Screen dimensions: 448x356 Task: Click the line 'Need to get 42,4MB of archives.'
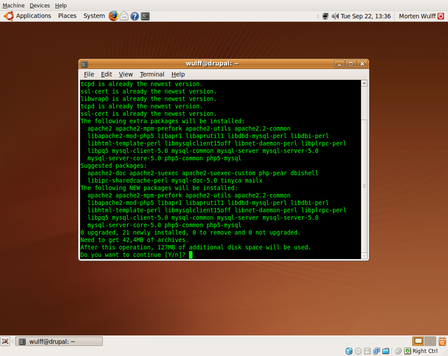135,240
